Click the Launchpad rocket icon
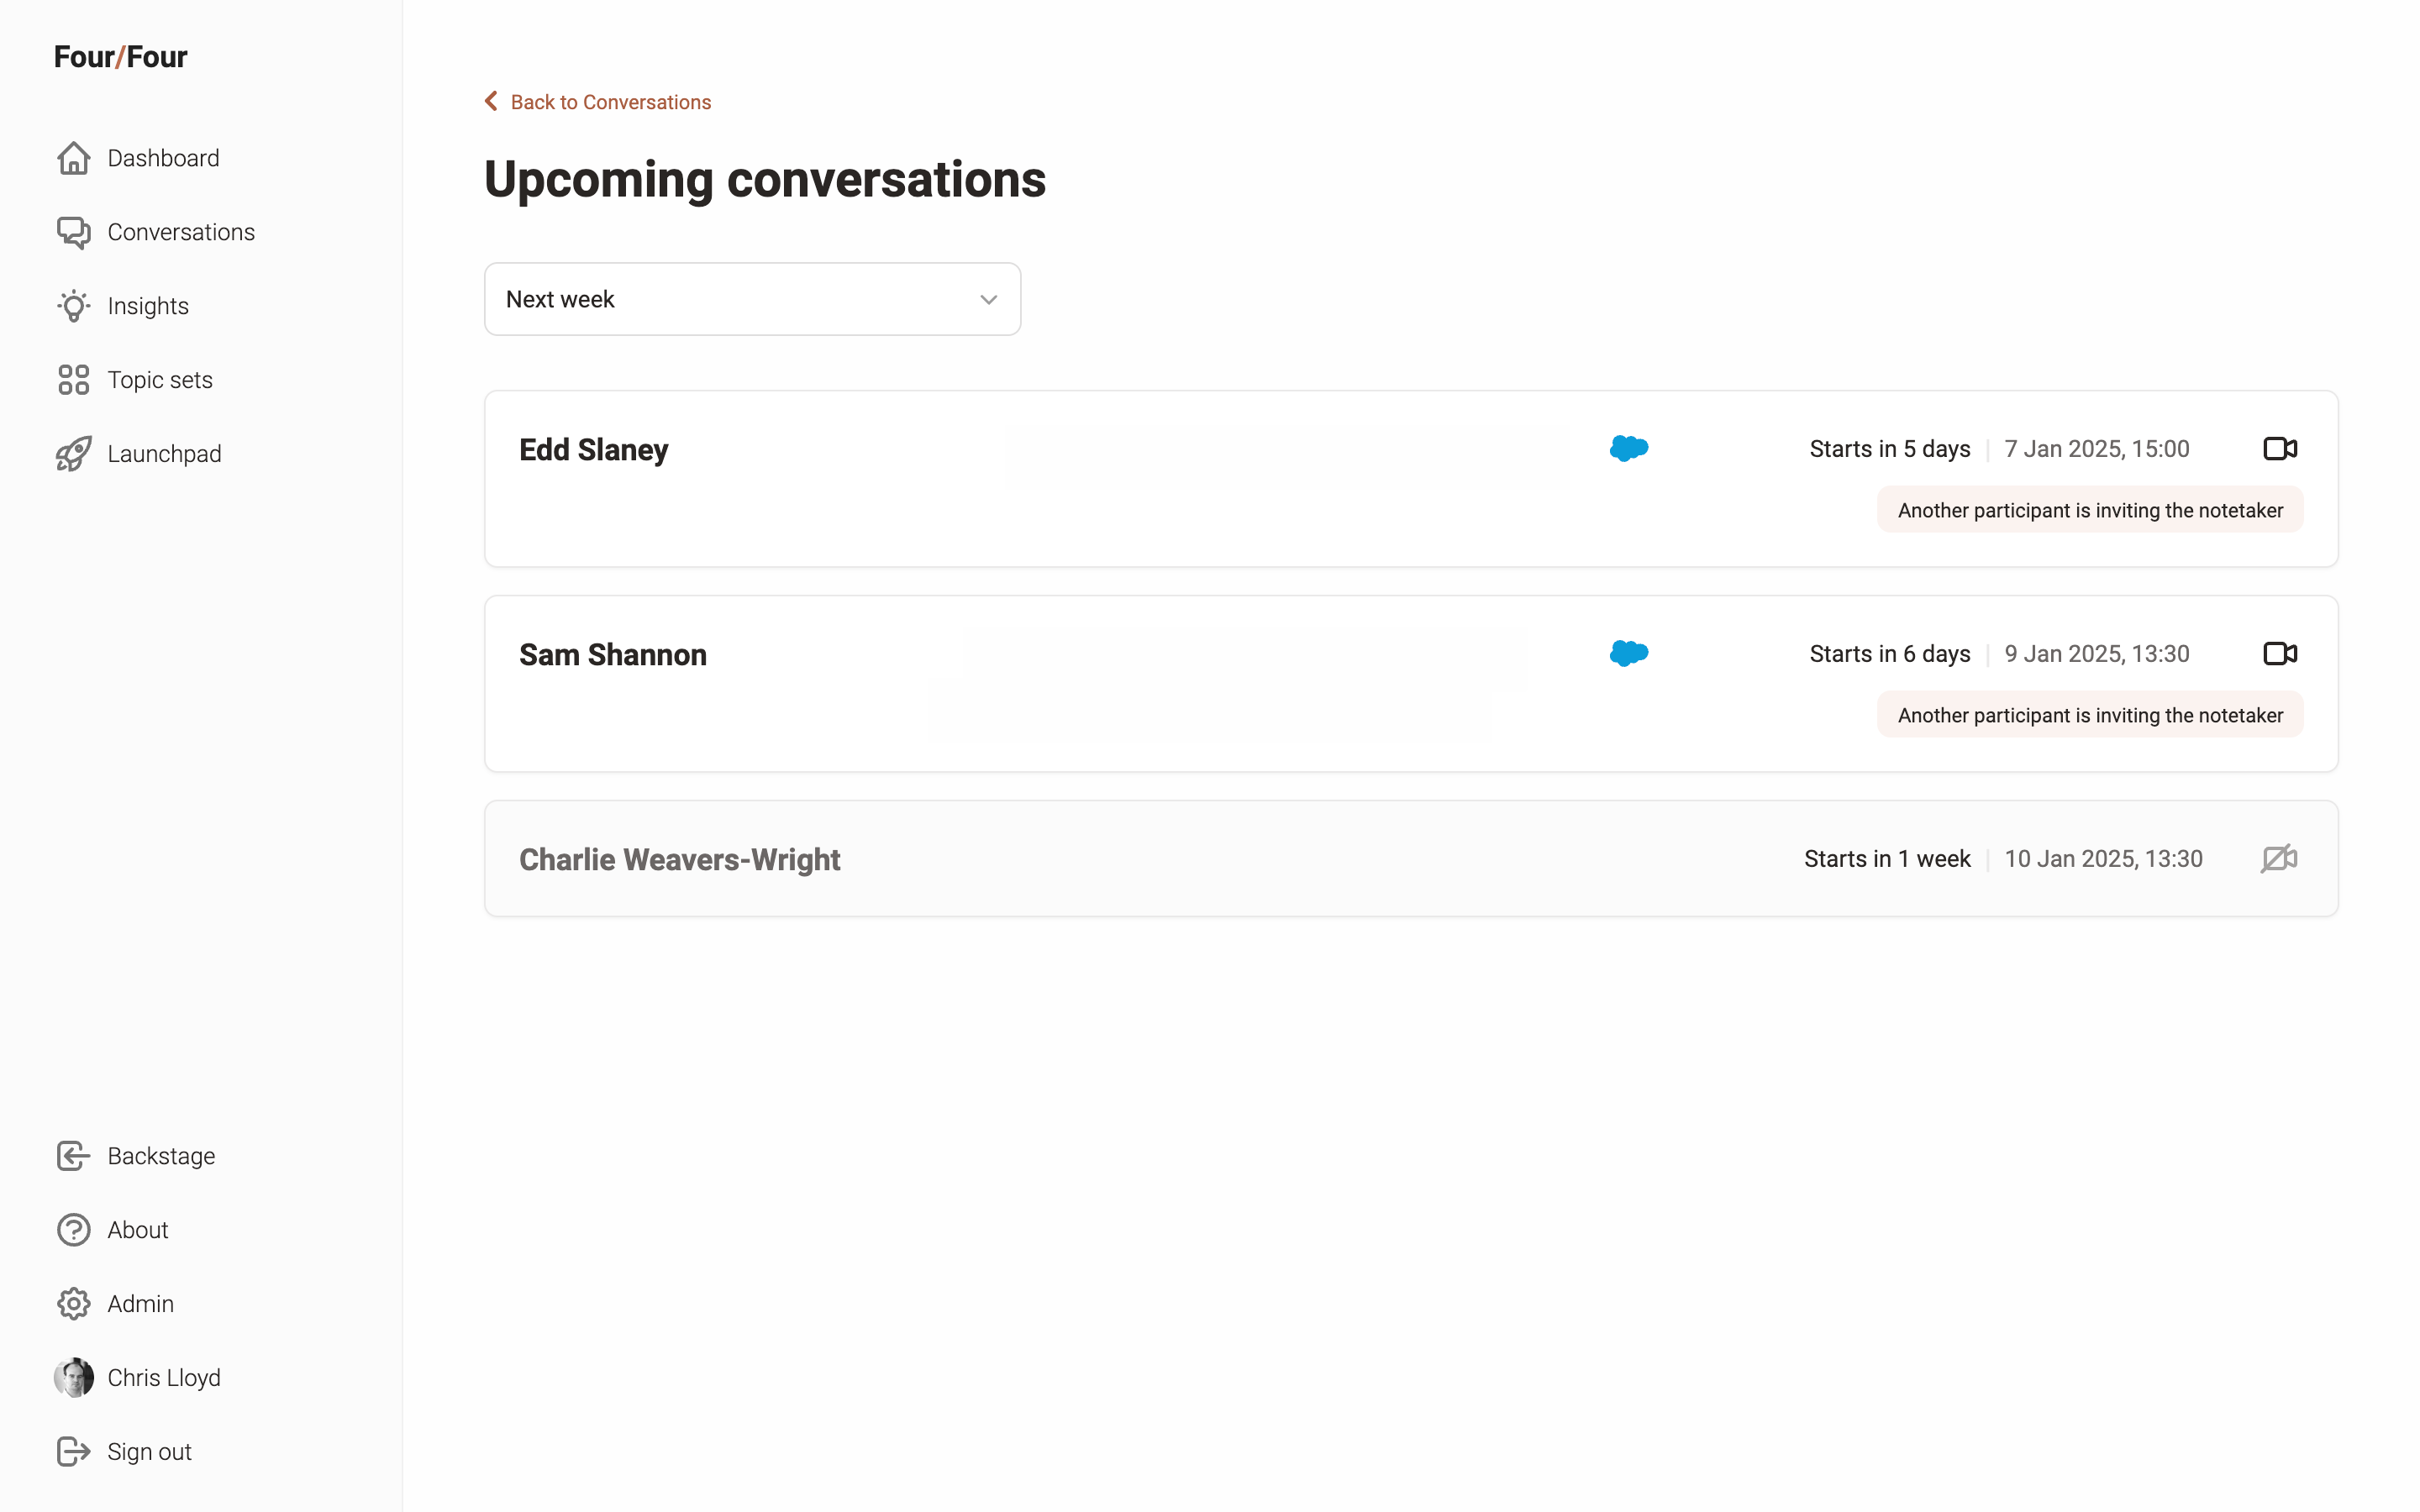 (73, 454)
